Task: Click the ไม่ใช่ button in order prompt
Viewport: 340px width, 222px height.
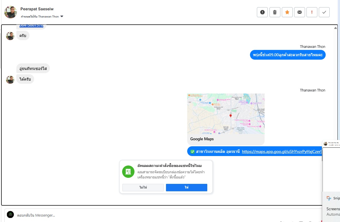Action: [143, 187]
